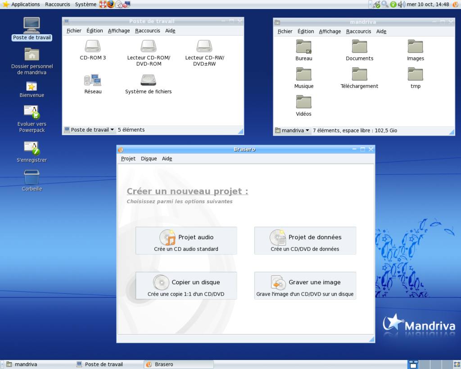Open the Applications menu
Viewport: 461px width, 369px height.
point(21,5)
